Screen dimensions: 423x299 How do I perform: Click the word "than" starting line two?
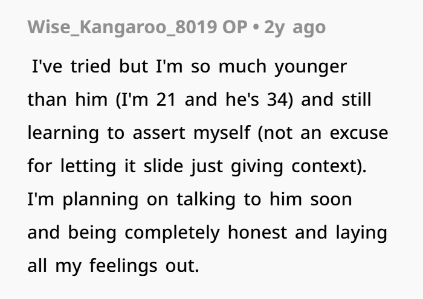47,100
